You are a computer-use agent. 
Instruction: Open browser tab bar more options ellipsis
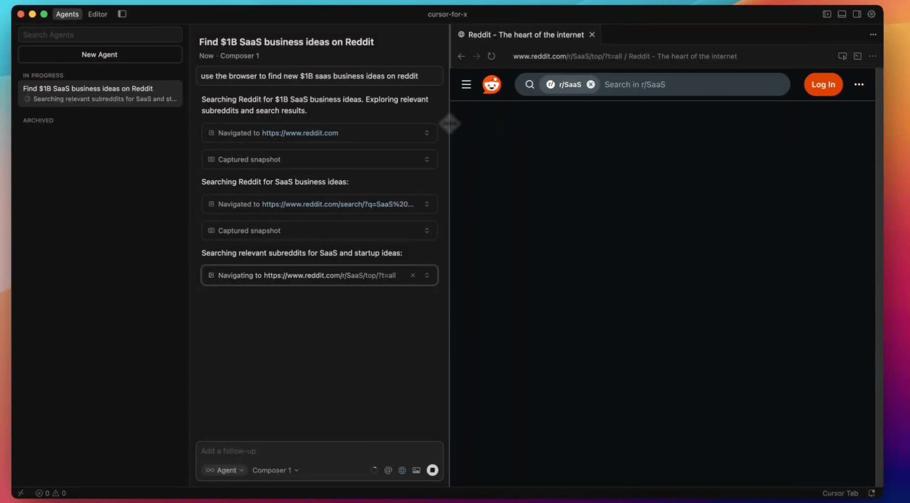873,34
